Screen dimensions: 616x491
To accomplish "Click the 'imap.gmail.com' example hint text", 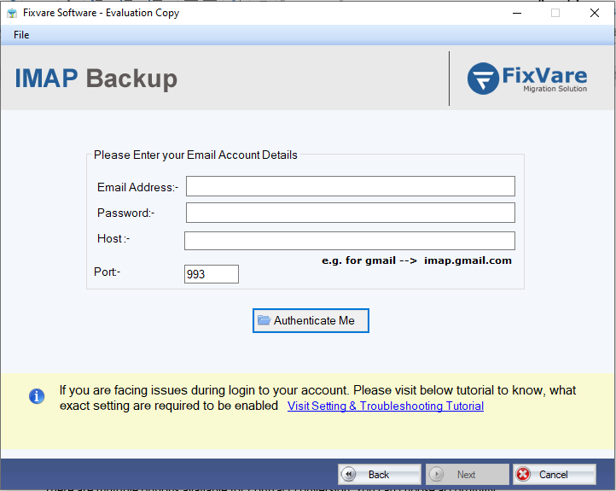I will point(468,260).
